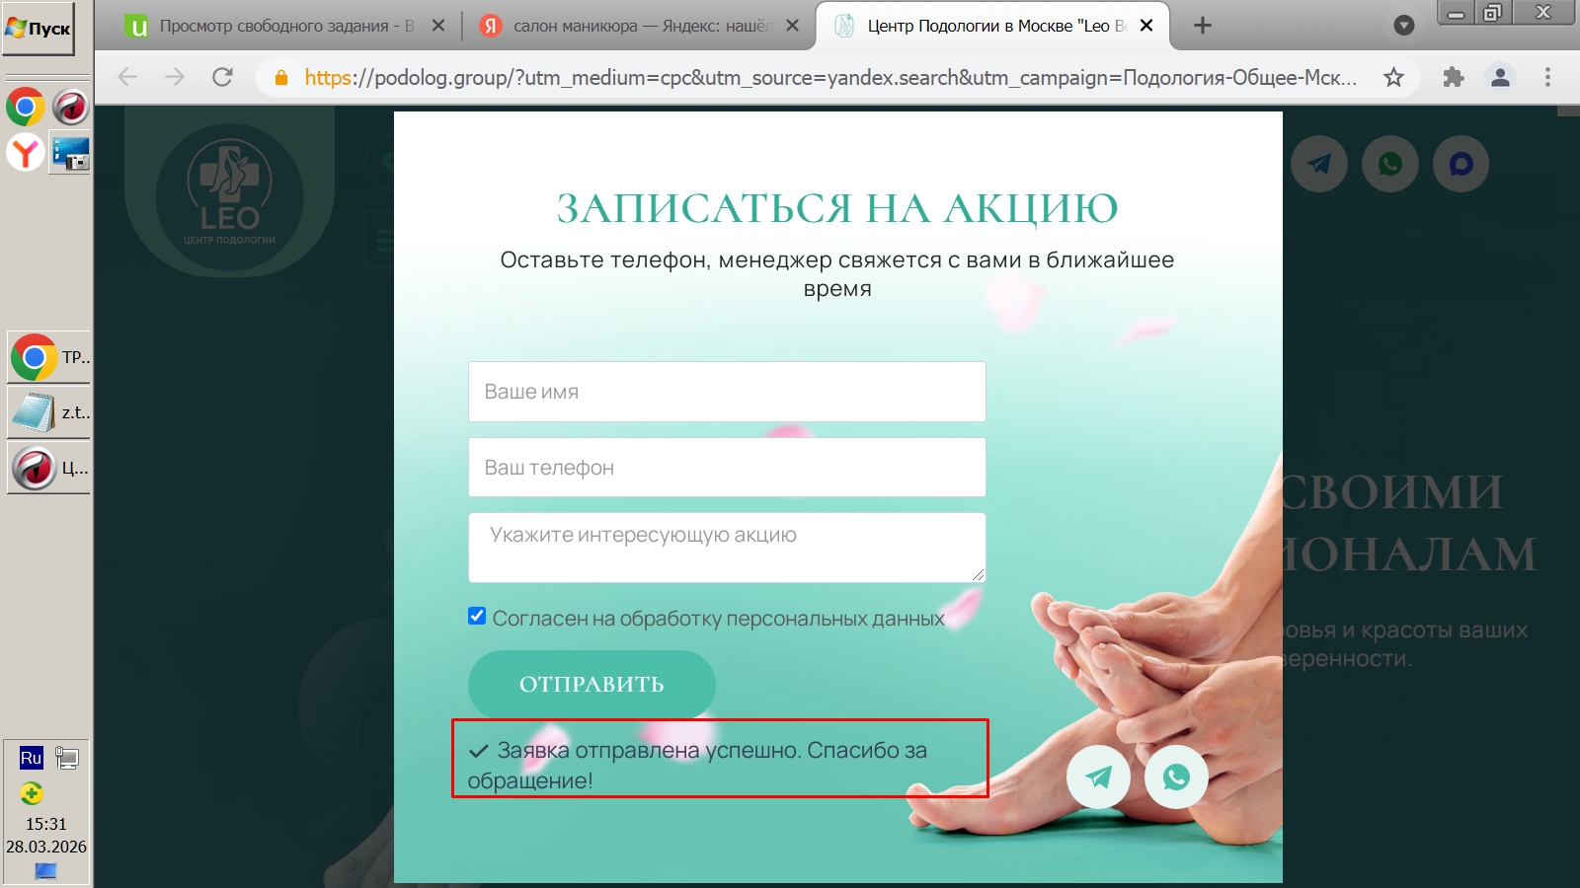This screenshot has height=888, width=1580.
Task: Switch to the салон маникюра Яндекс tab
Action: pos(642,26)
